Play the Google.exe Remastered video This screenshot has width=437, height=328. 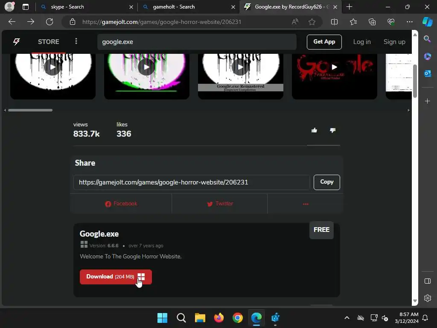click(x=241, y=67)
